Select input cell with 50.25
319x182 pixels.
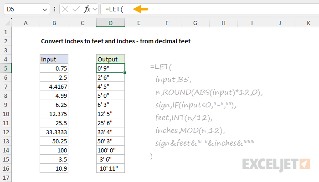(x=54, y=141)
